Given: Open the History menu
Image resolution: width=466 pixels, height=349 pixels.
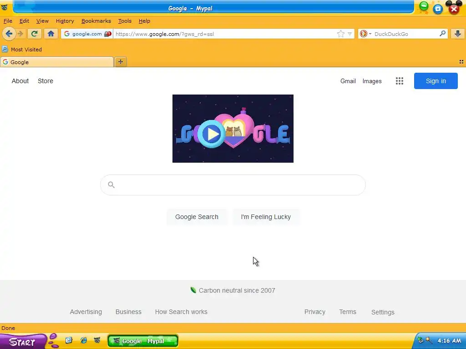Looking at the screenshot, I should 65,21.
